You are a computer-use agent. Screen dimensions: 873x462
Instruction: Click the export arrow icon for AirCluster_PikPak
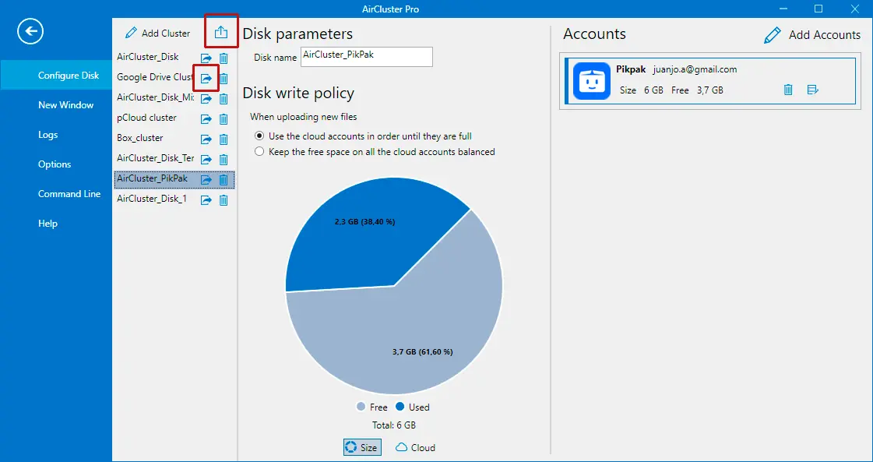click(x=206, y=179)
